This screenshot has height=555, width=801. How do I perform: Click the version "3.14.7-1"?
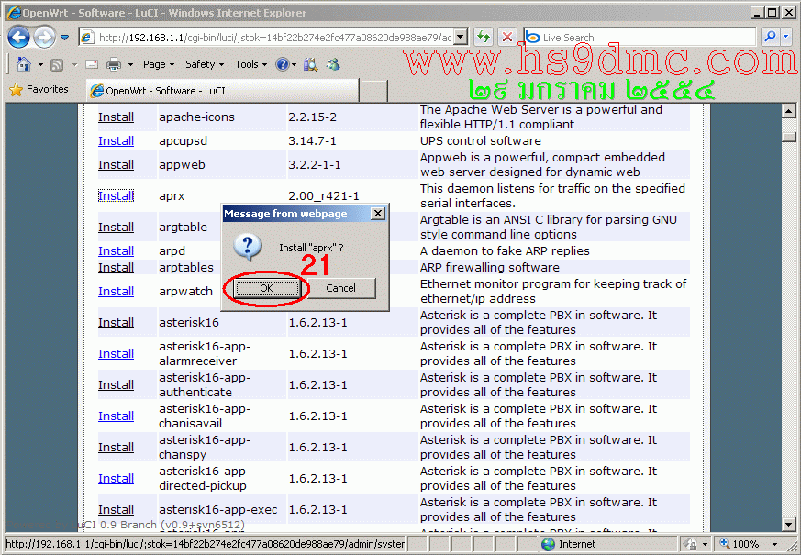[x=312, y=141]
